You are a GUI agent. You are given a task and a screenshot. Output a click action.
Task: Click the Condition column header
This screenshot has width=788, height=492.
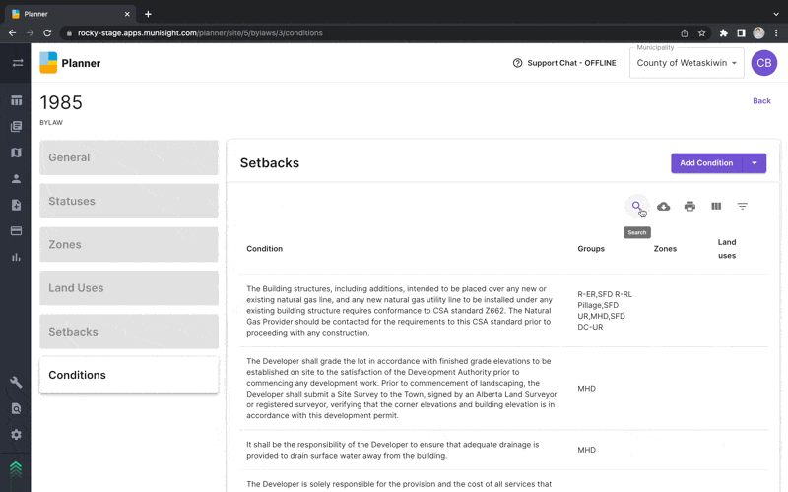(264, 249)
